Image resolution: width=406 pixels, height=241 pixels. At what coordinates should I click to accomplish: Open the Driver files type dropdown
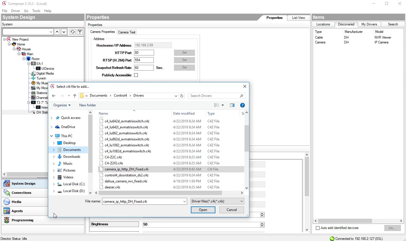[217, 201]
